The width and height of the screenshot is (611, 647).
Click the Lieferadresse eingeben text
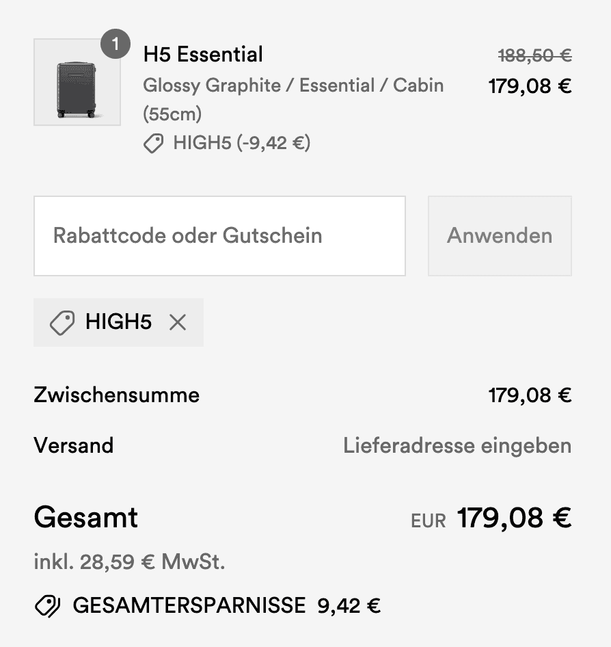(x=457, y=446)
